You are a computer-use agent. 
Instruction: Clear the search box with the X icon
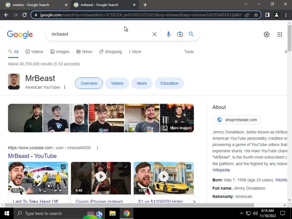(x=154, y=34)
